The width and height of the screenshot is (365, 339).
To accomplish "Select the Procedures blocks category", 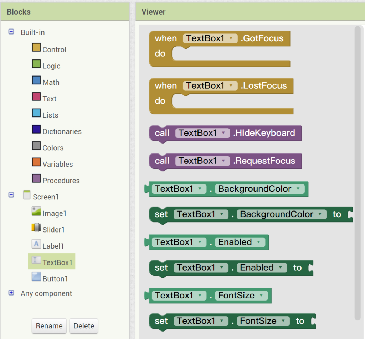I will coord(61,181).
